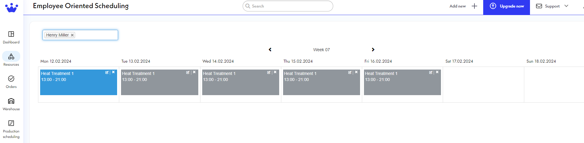
Task: Delete Tuesday's Heat Treatment 1 shift
Action: 194,72
